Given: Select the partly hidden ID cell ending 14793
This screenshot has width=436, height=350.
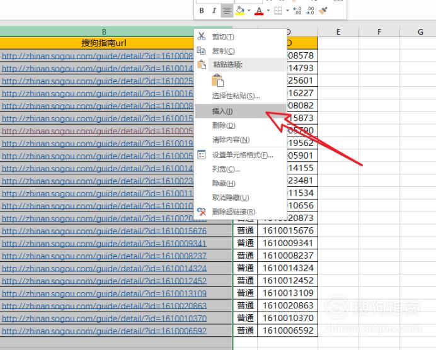Looking at the screenshot, I should (302, 68).
